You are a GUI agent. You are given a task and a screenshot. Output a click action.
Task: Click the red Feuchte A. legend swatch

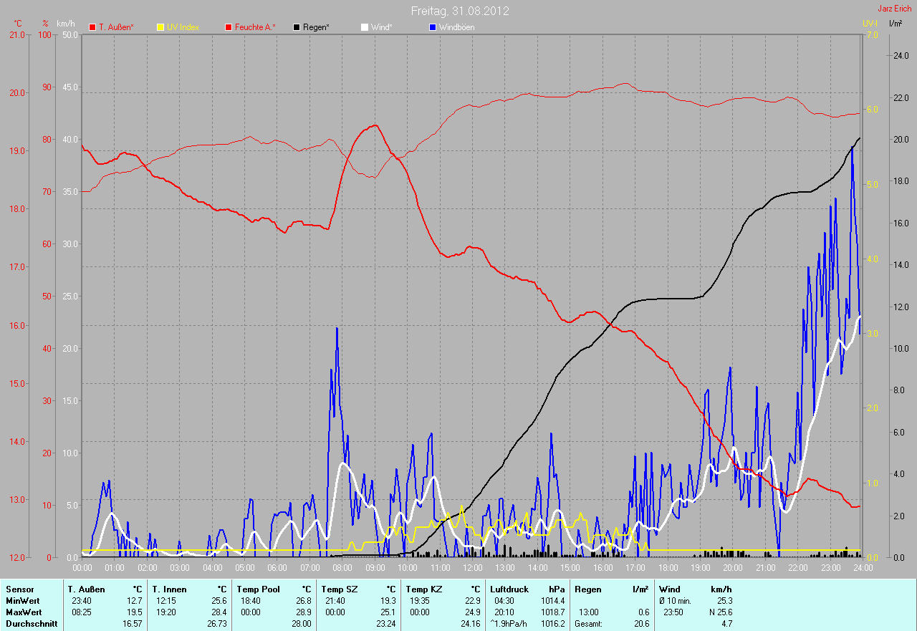(x=229, y=27)
